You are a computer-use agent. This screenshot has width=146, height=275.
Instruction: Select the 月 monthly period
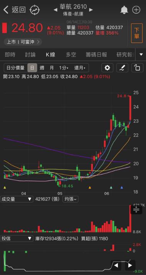(51, 68)
